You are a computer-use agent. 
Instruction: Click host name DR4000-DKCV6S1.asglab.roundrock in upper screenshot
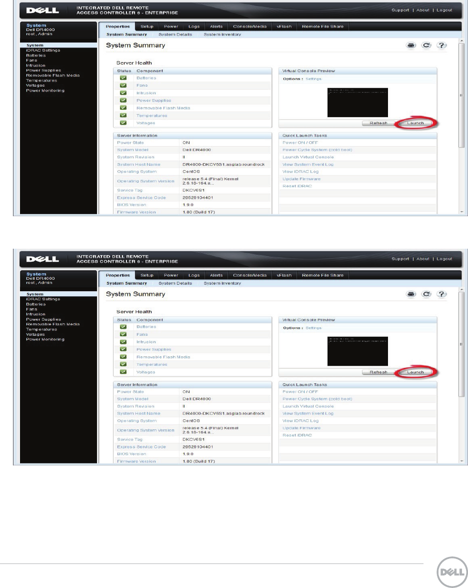pos(223,165)
